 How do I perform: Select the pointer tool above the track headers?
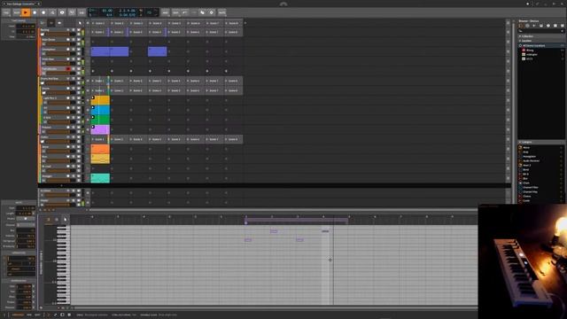pyautogui.click(x=80, y=23)
